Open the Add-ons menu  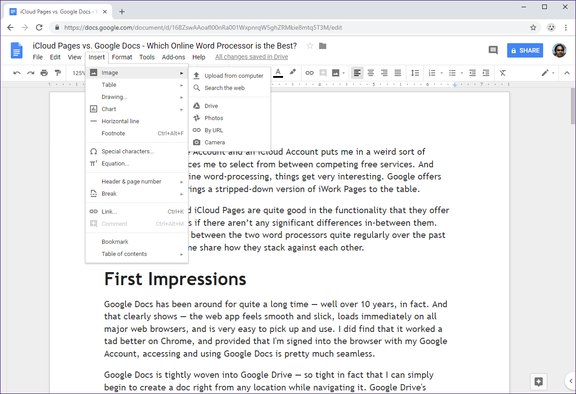point(174,57)
